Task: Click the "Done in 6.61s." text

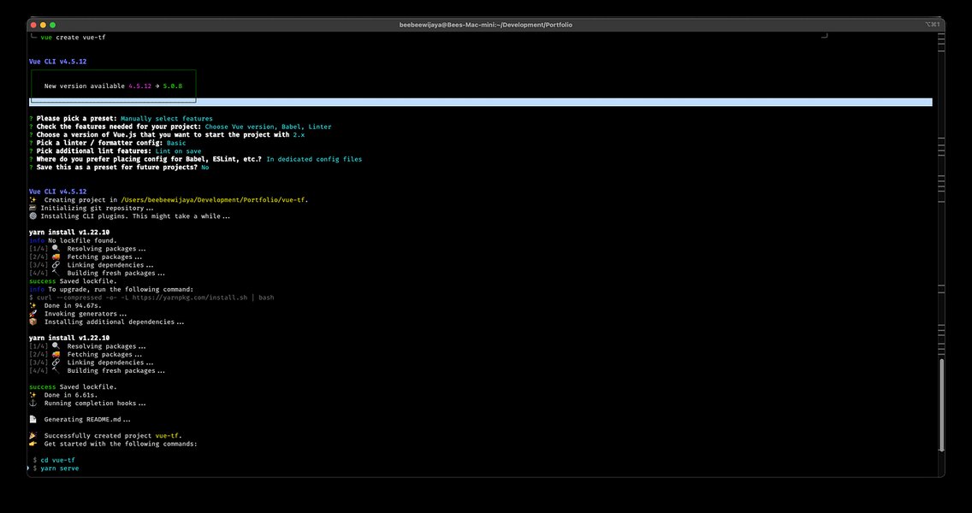Action: (x=71, y=395)
